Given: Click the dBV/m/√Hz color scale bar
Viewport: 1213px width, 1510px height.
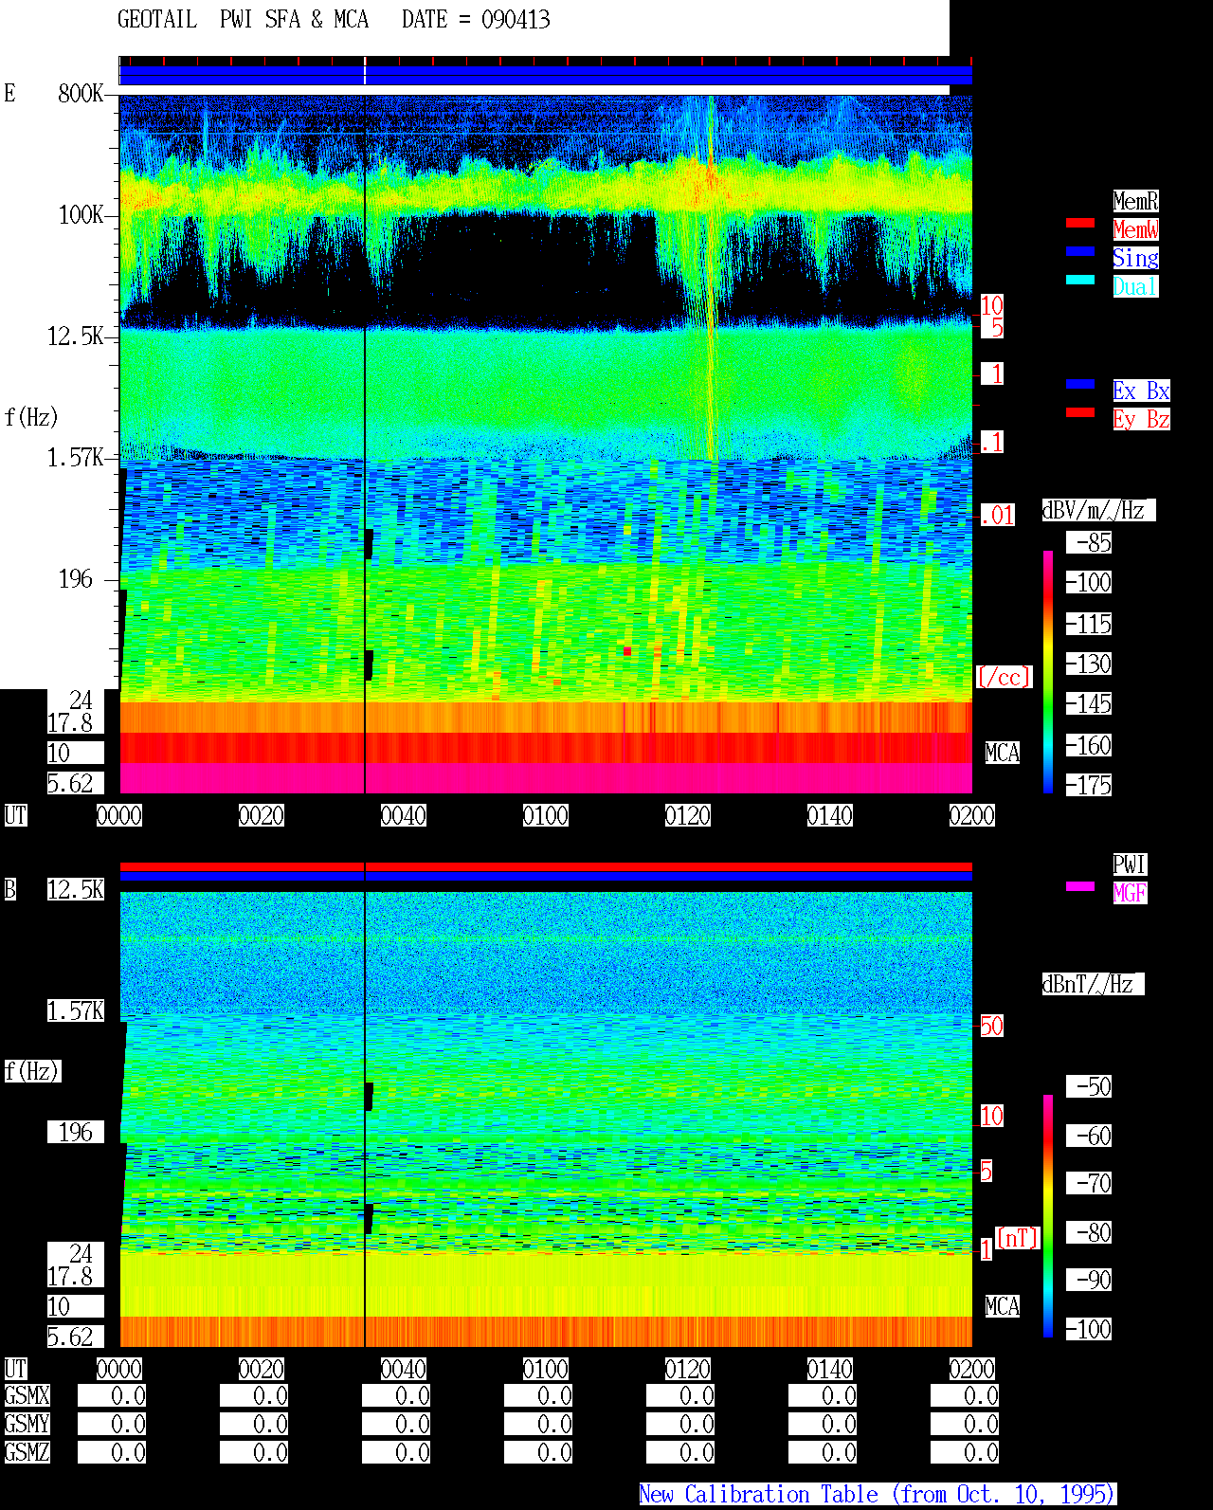Looking at the screenshot, I should tap(1048, 671).
